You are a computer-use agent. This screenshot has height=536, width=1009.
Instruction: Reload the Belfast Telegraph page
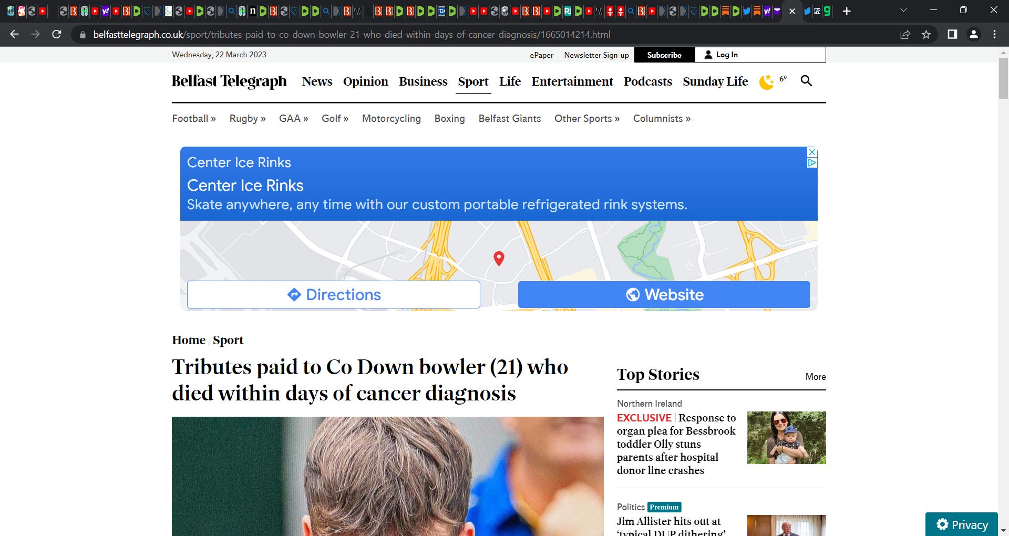57,34
